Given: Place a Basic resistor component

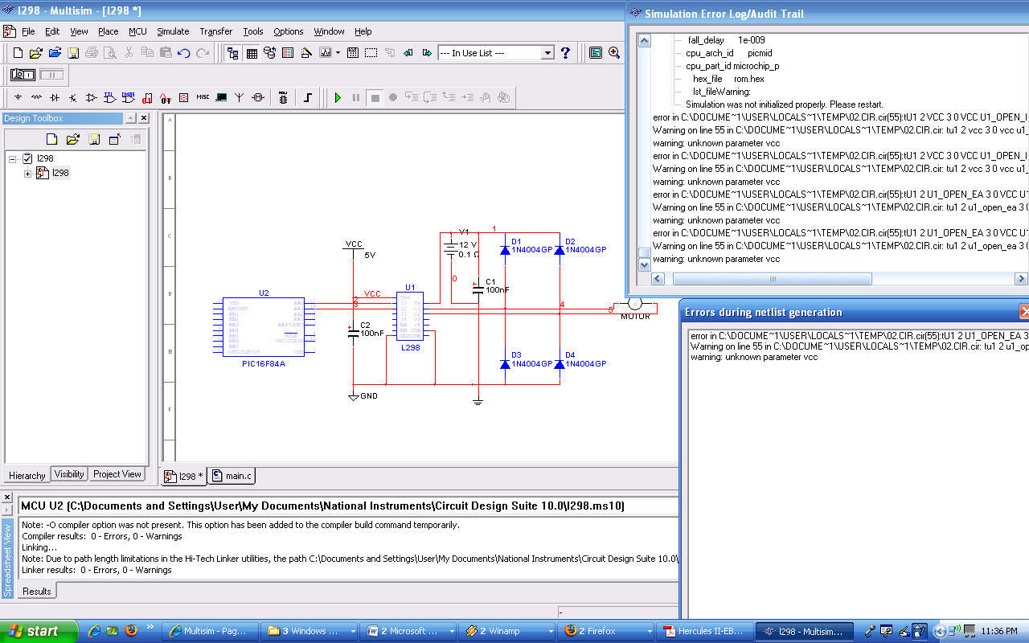Looking at the screenshot, I should pos(36,97).
